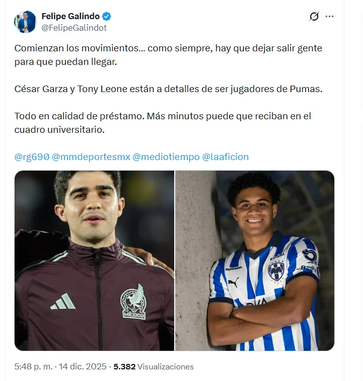This screenshot has height=381, width=363.
Task: Open the right photo with Monterrey jersey
Action: click(x=255, y=261)
